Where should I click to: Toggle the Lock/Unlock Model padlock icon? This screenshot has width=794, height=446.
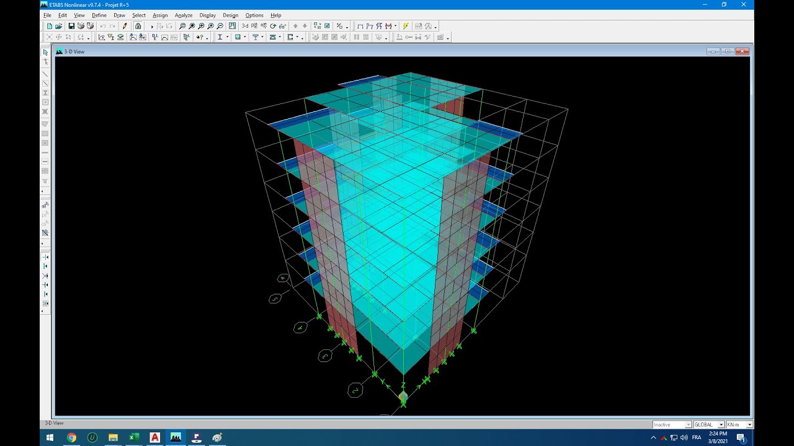pos(138,26)
